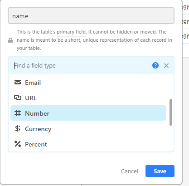The height and width of the screenshot is (186, 189).
Task: Open the primary field link
Action: coord(71,32)
